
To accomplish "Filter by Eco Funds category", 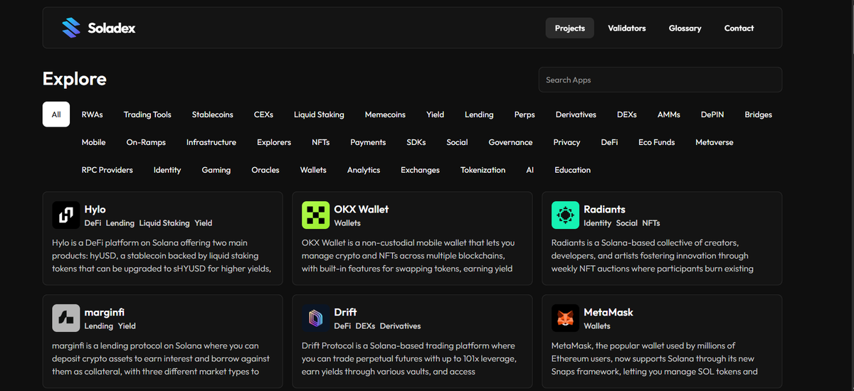I will 656,142.
